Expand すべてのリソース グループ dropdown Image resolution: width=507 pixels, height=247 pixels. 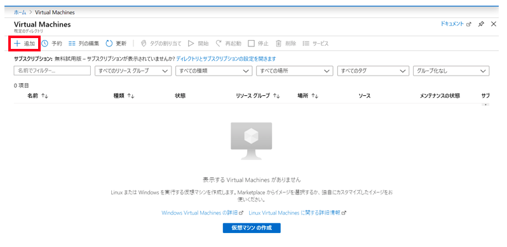133,71
